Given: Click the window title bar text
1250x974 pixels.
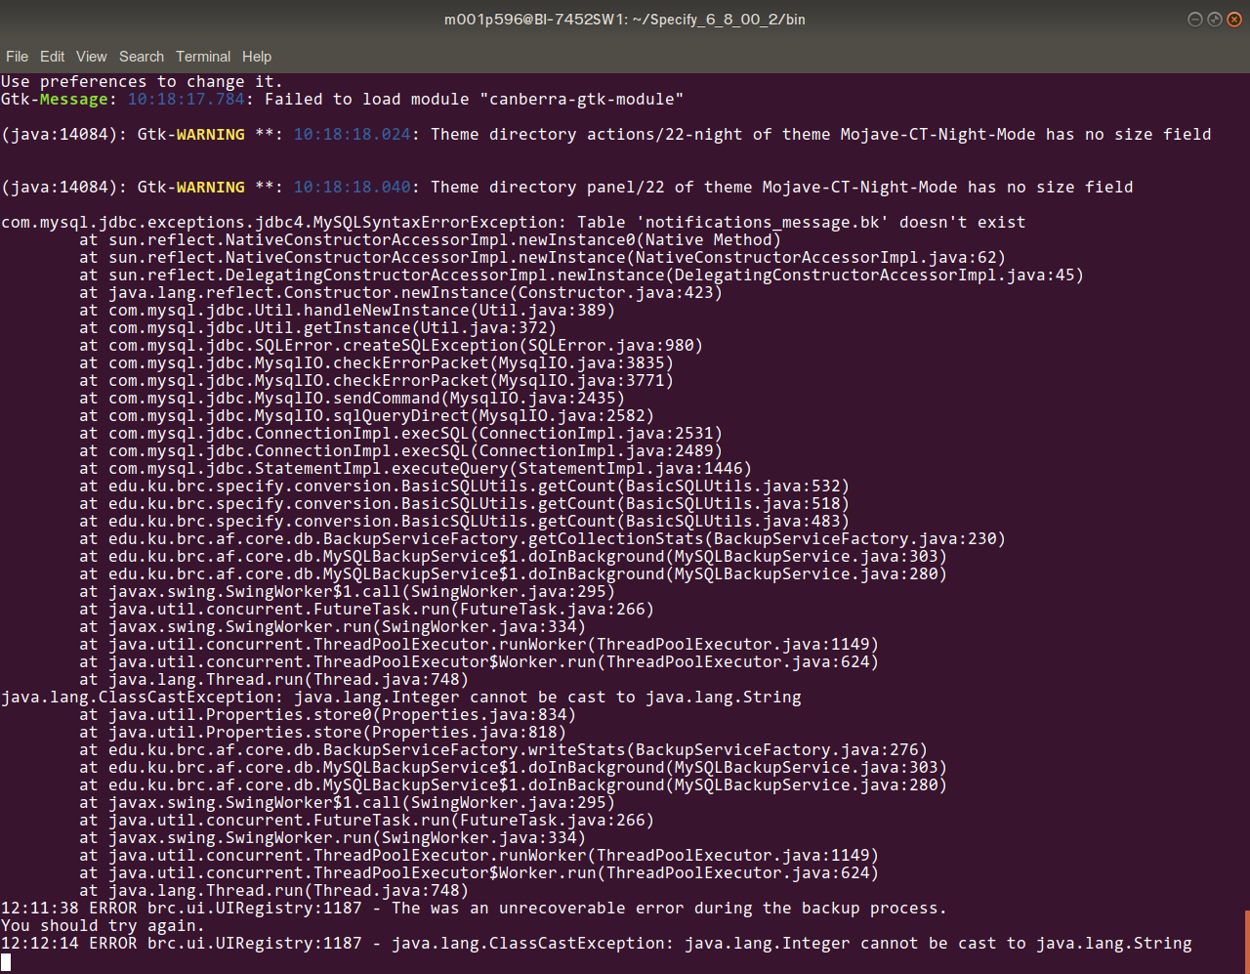Looking at the screenshot, I should (625, 19).
